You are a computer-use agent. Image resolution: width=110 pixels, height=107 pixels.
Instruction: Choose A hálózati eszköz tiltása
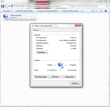(x=24, y=11)
